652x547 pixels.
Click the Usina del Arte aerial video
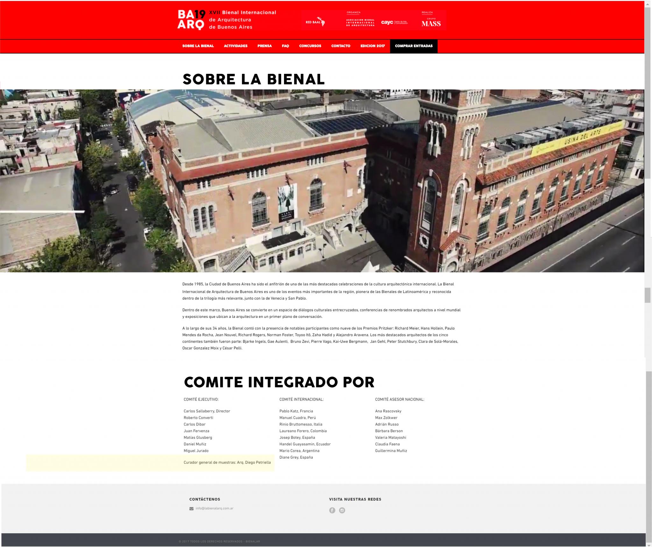pos(322,181)
